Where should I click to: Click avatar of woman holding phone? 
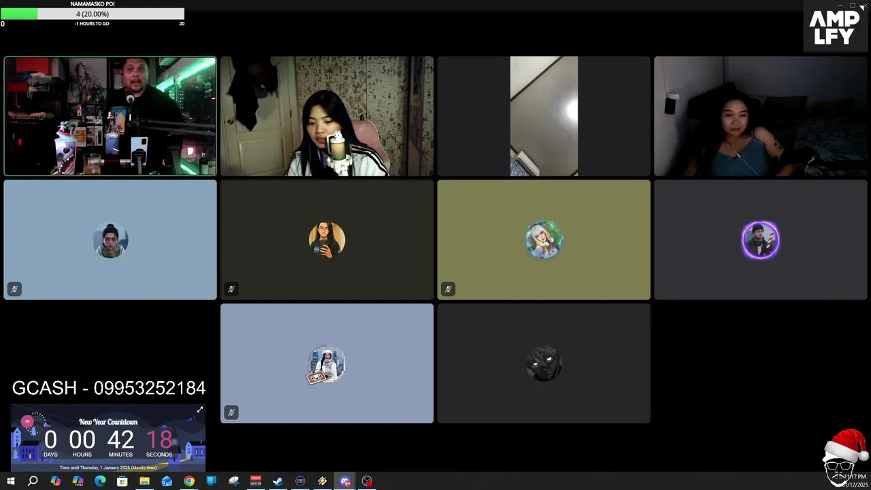[x=327, y=240]
